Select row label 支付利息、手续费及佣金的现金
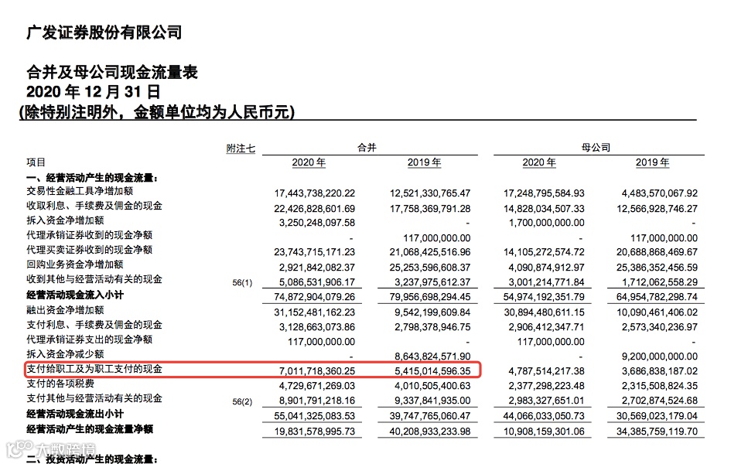 point(94,325)
